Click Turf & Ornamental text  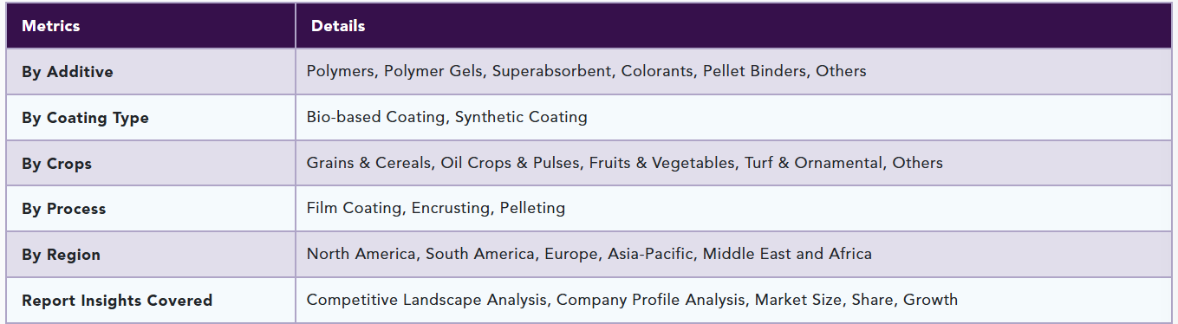click(813, 163)
